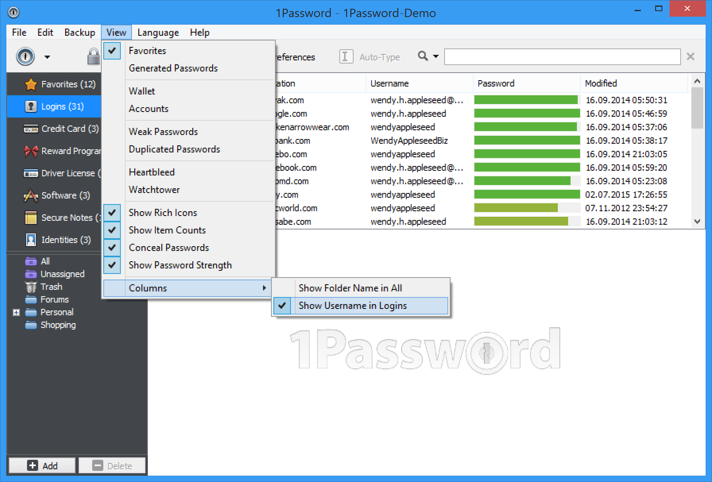Open the search options dropdown arrow
712x482 pixels.
[x=436, y=56]
